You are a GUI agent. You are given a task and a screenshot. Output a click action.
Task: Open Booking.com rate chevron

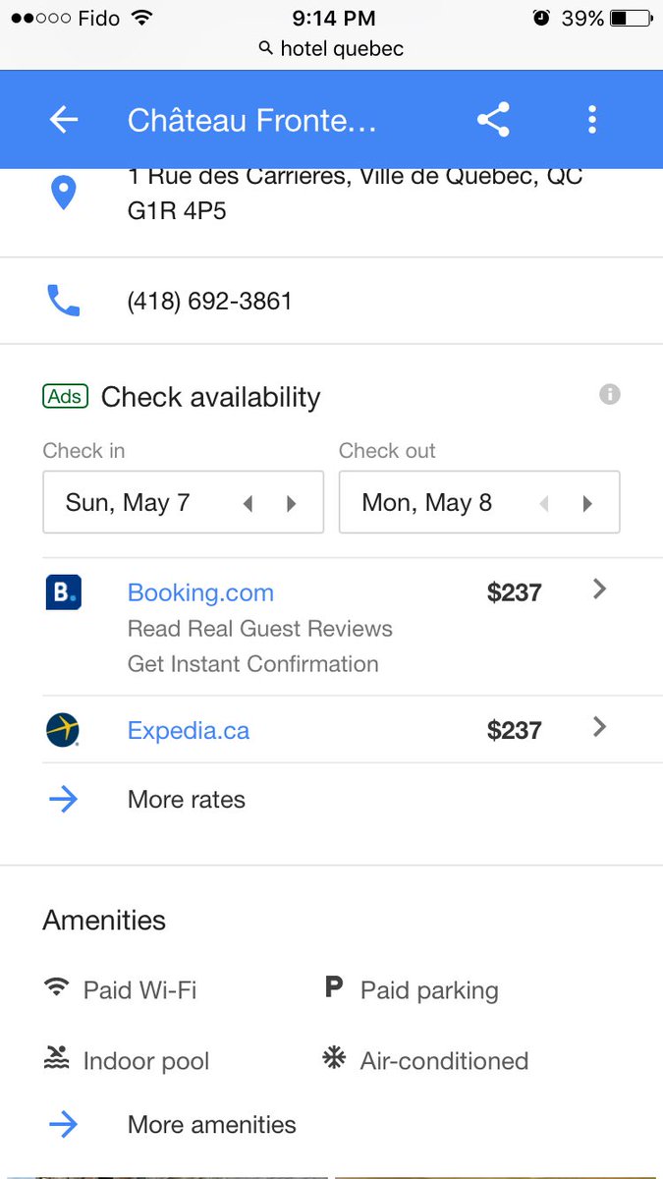[599, 589]
